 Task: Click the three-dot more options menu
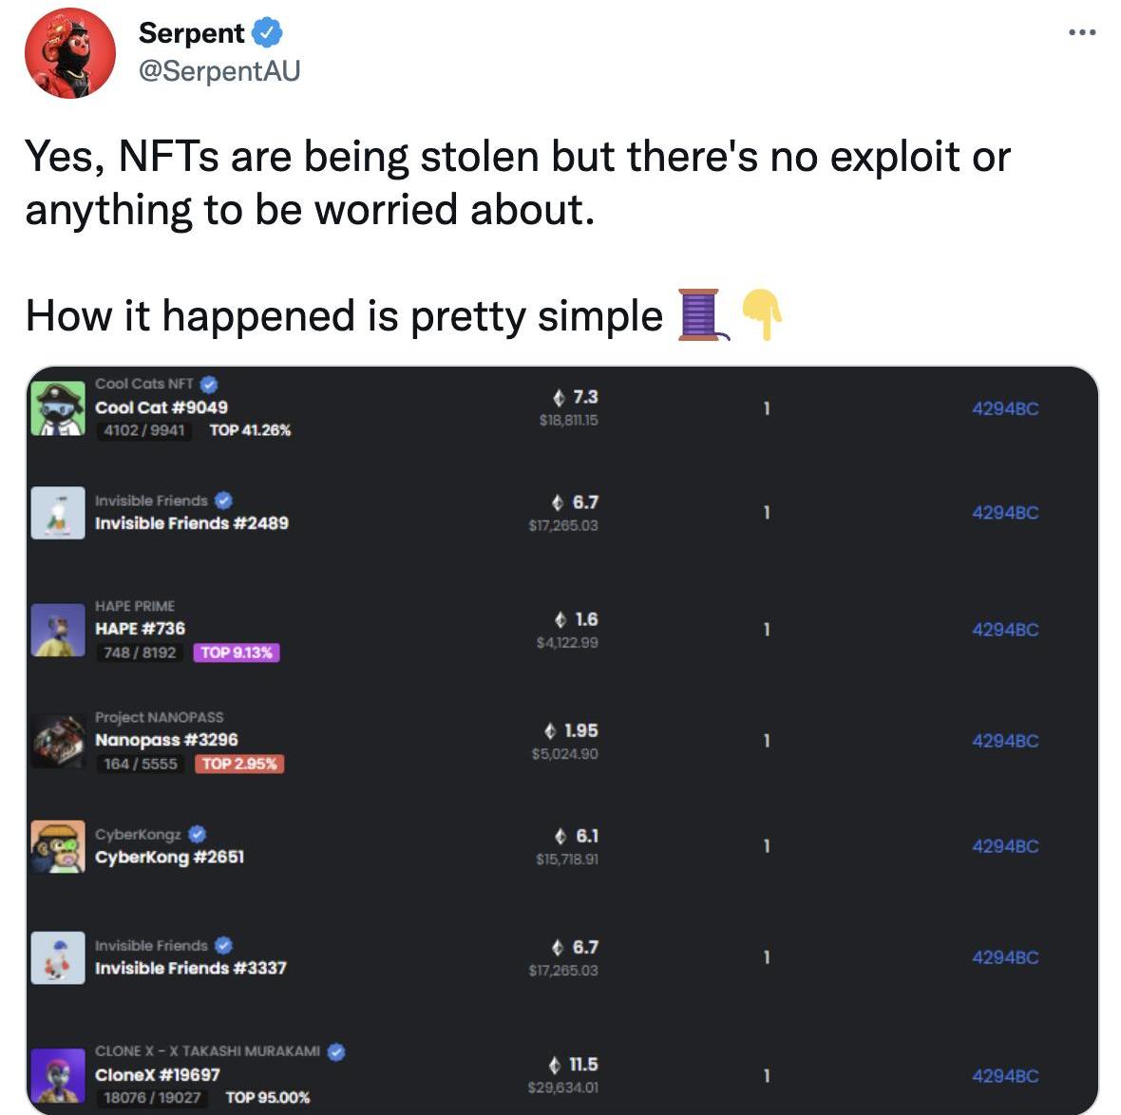coord(1082,33)
